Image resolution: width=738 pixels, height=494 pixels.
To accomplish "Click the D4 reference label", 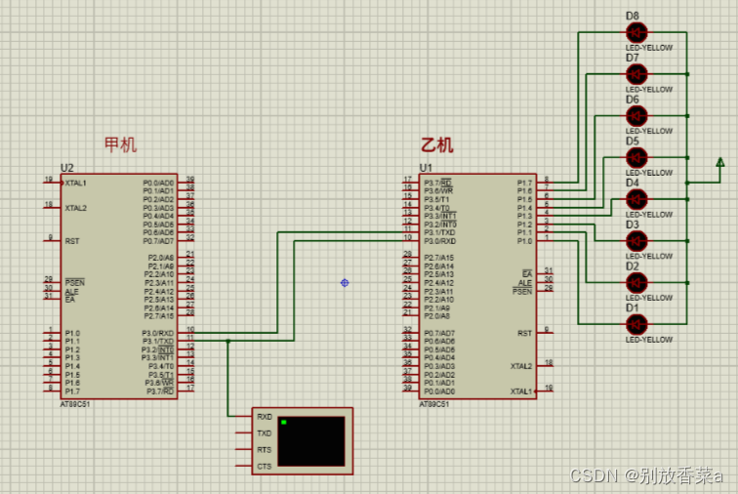I will coord(633,183).
